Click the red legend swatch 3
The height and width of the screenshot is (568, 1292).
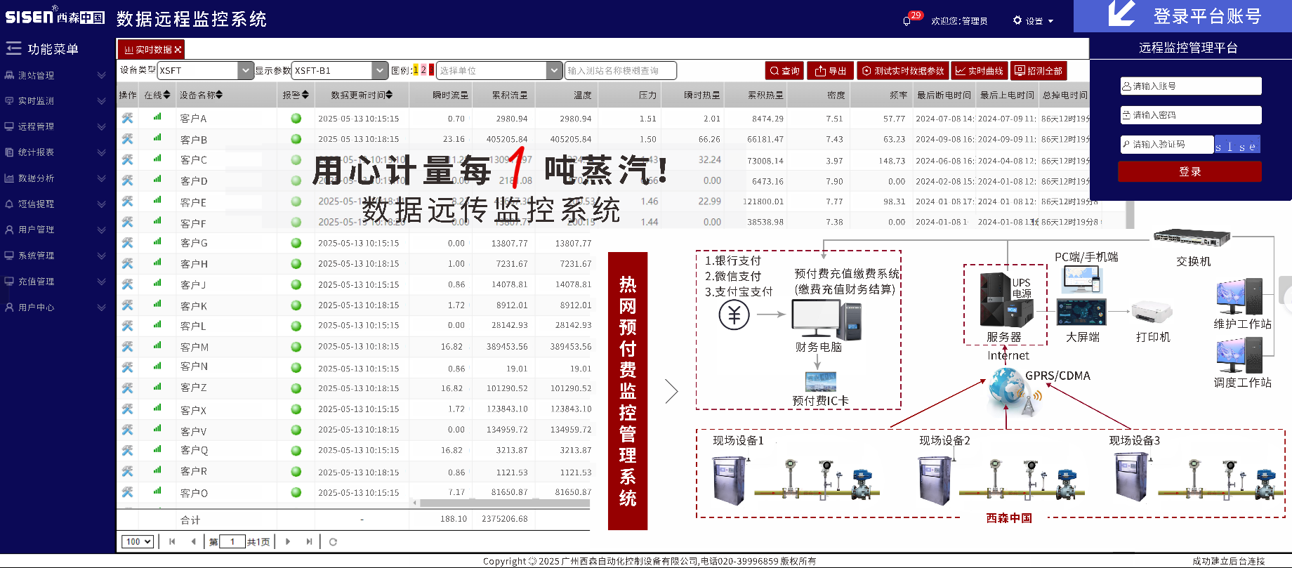tap(431, 70)
